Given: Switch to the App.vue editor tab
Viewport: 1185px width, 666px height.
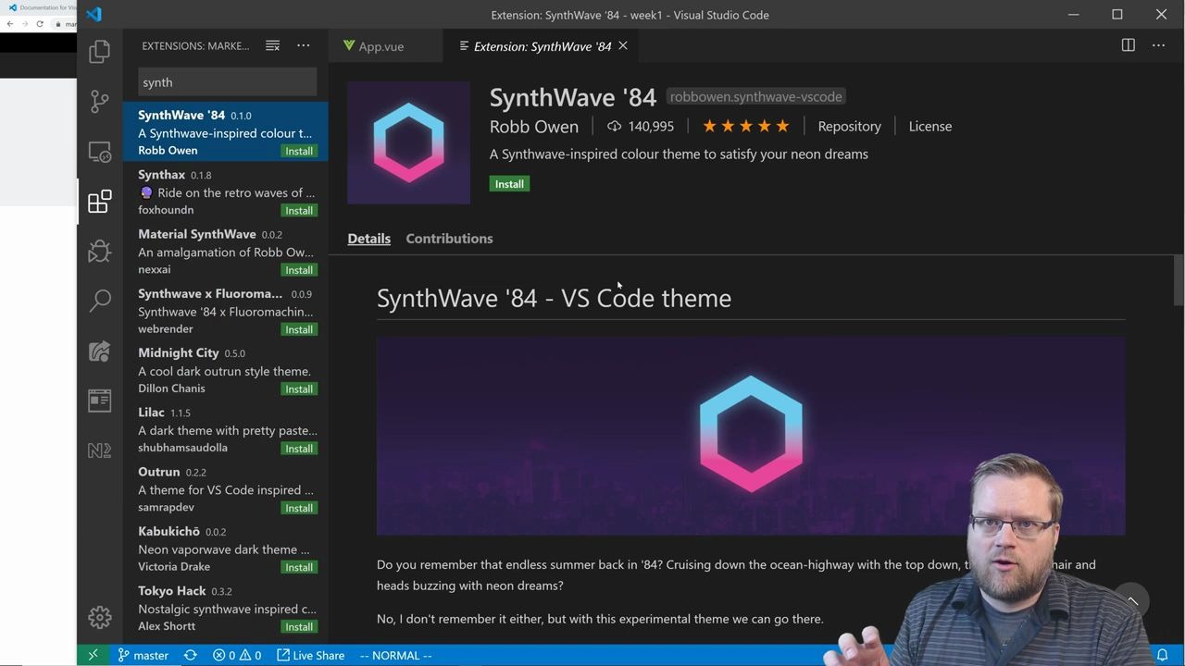Looking at the screenshot, I should coord(374,45).
